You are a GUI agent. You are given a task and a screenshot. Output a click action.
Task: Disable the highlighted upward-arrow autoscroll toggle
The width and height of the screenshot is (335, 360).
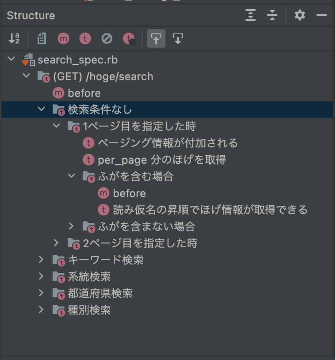pos(156,38)
